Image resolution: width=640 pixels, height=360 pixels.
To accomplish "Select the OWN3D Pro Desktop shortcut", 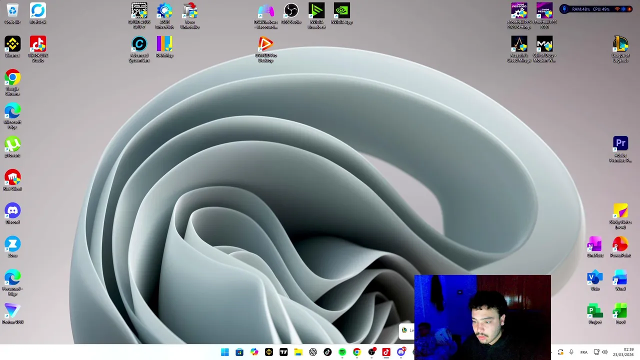I will pyautogui.click(x=266, y=49).
